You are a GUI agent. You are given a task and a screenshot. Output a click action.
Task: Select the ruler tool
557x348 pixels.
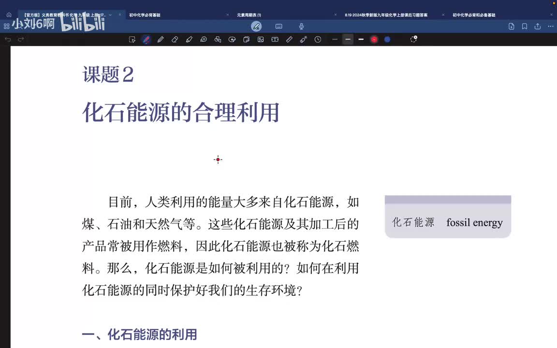[289, 40]
